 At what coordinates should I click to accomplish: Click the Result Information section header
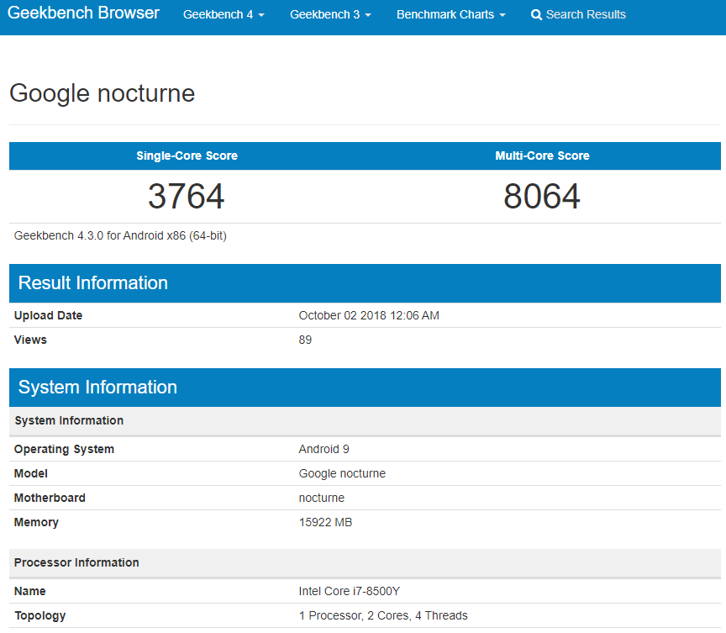tap(365, 283)
